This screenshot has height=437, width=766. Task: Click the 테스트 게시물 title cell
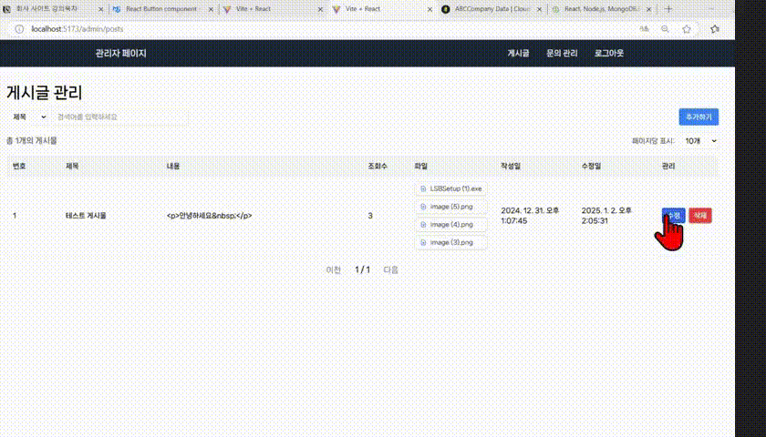pyautogui.click(x=86, y=216)
